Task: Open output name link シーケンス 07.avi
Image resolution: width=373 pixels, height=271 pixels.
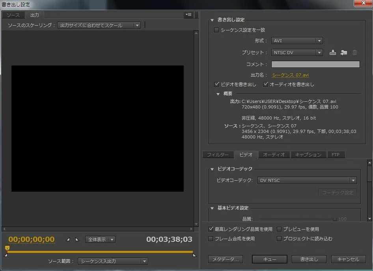Action: pos(291,75)
